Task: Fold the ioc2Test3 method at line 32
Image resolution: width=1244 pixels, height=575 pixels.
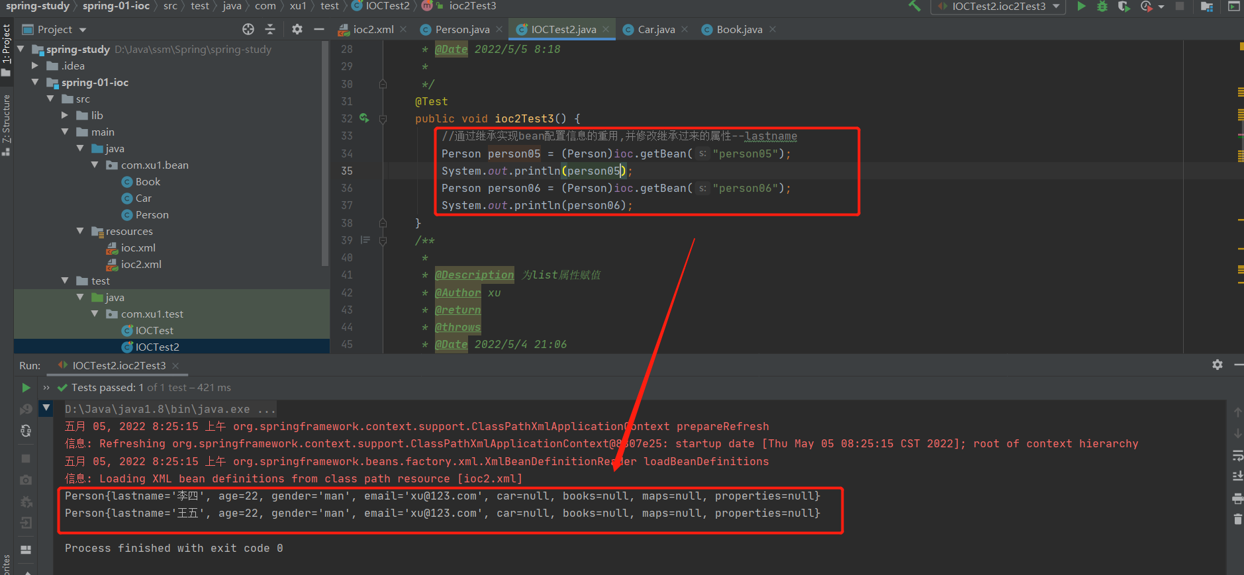Action: tap(383, 118)
